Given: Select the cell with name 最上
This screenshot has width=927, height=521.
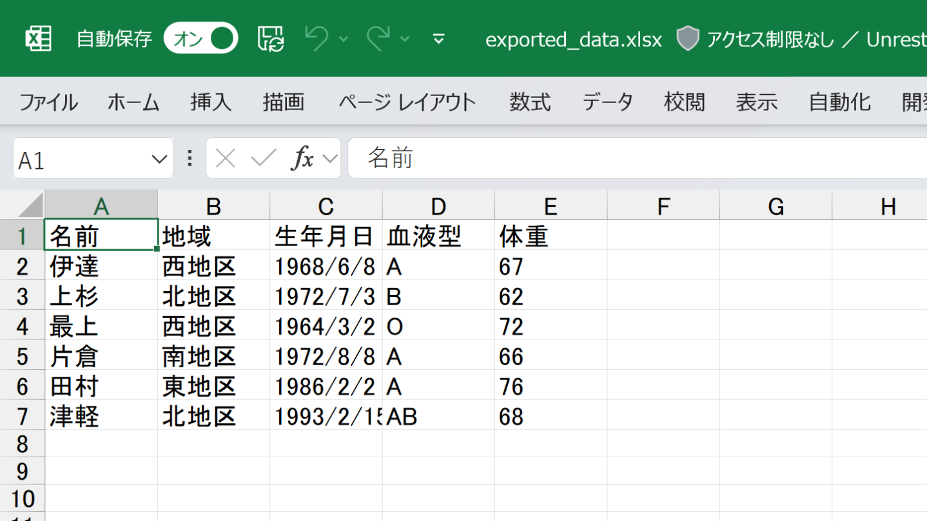Looking at the screenshot, I should (101, 325).
